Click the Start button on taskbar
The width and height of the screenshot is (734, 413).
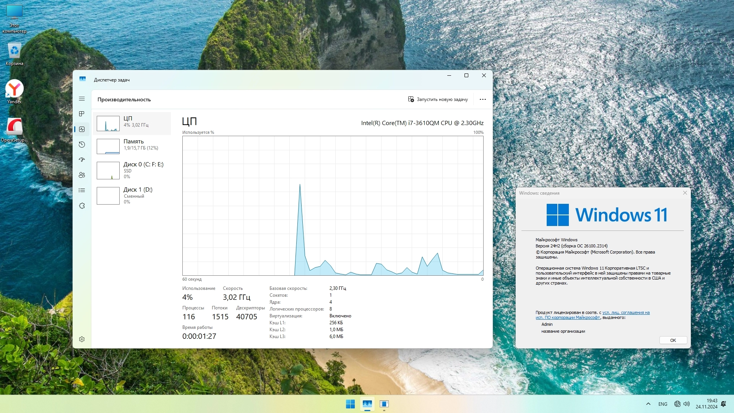click(x=350, y=404)
